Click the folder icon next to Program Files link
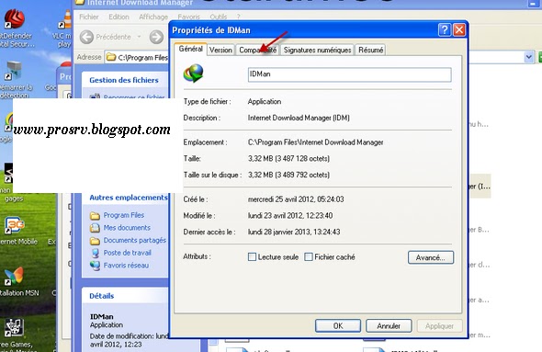542x352 pixels. 95,216
